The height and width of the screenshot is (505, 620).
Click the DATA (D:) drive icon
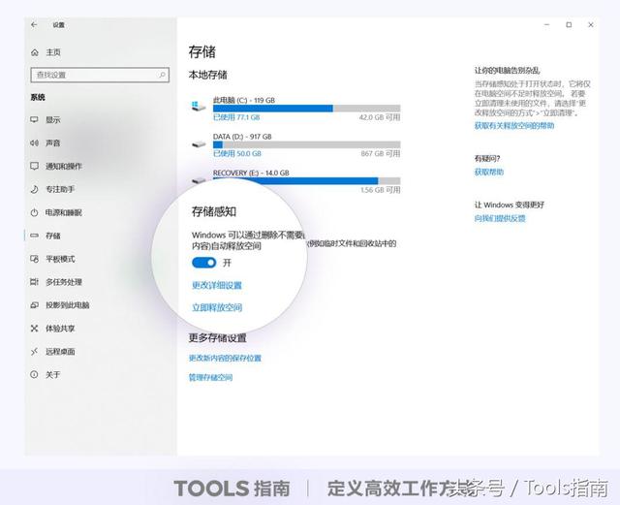[199, 144]
